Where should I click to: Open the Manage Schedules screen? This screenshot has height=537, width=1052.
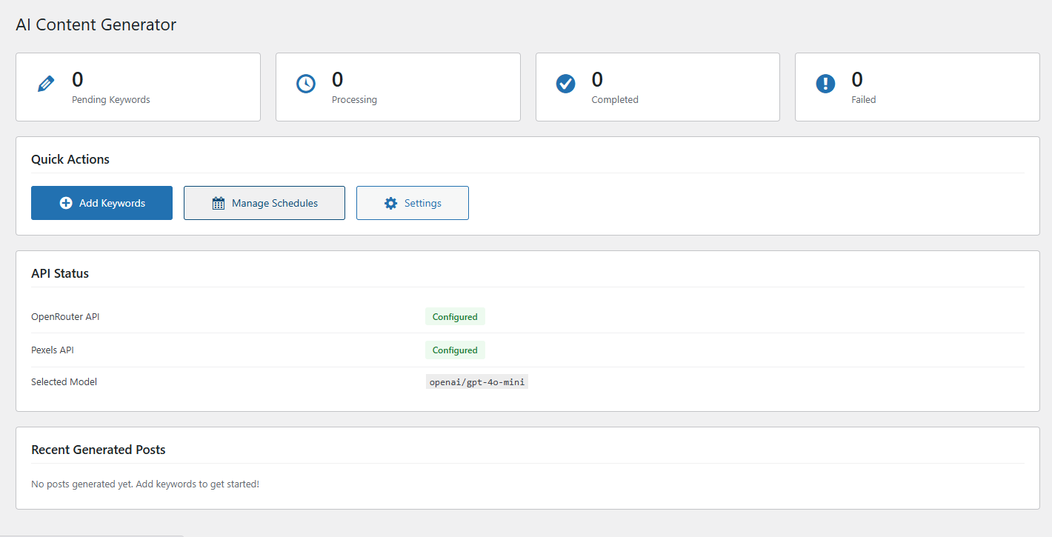264,202
